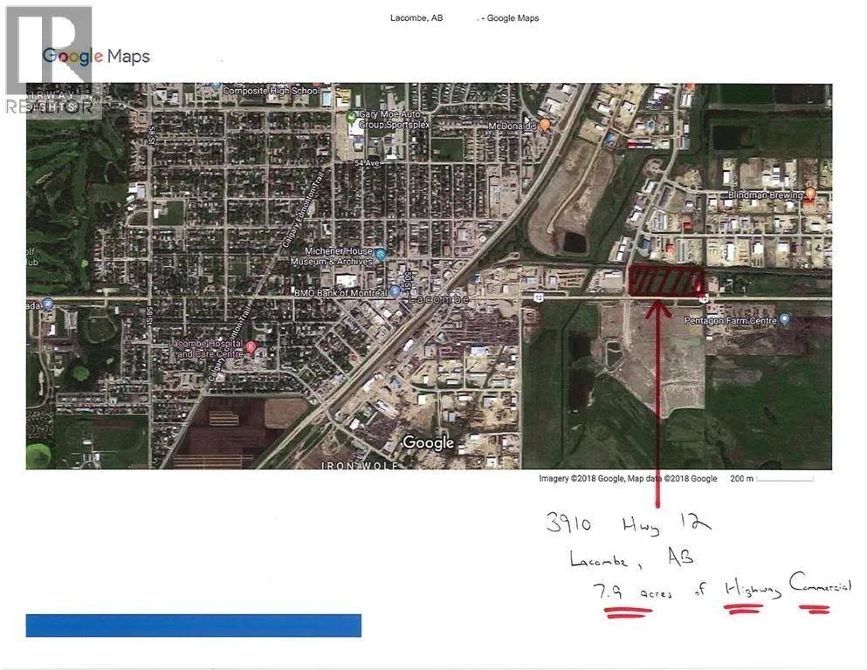The height and width of the screenshot is (670, 867).
Task: Select the Blindman Brewing map marker
Action: click(x=809, y=194)
